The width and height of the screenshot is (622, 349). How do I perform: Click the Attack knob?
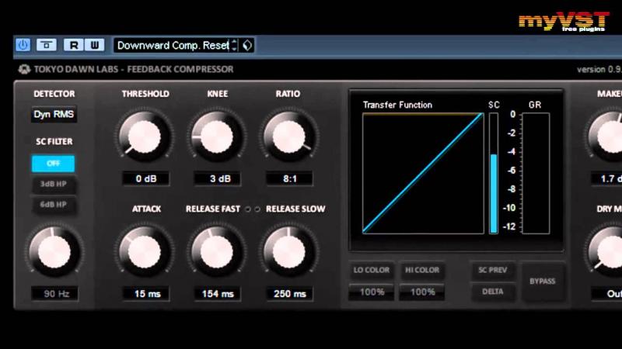(x=145, y=251)
